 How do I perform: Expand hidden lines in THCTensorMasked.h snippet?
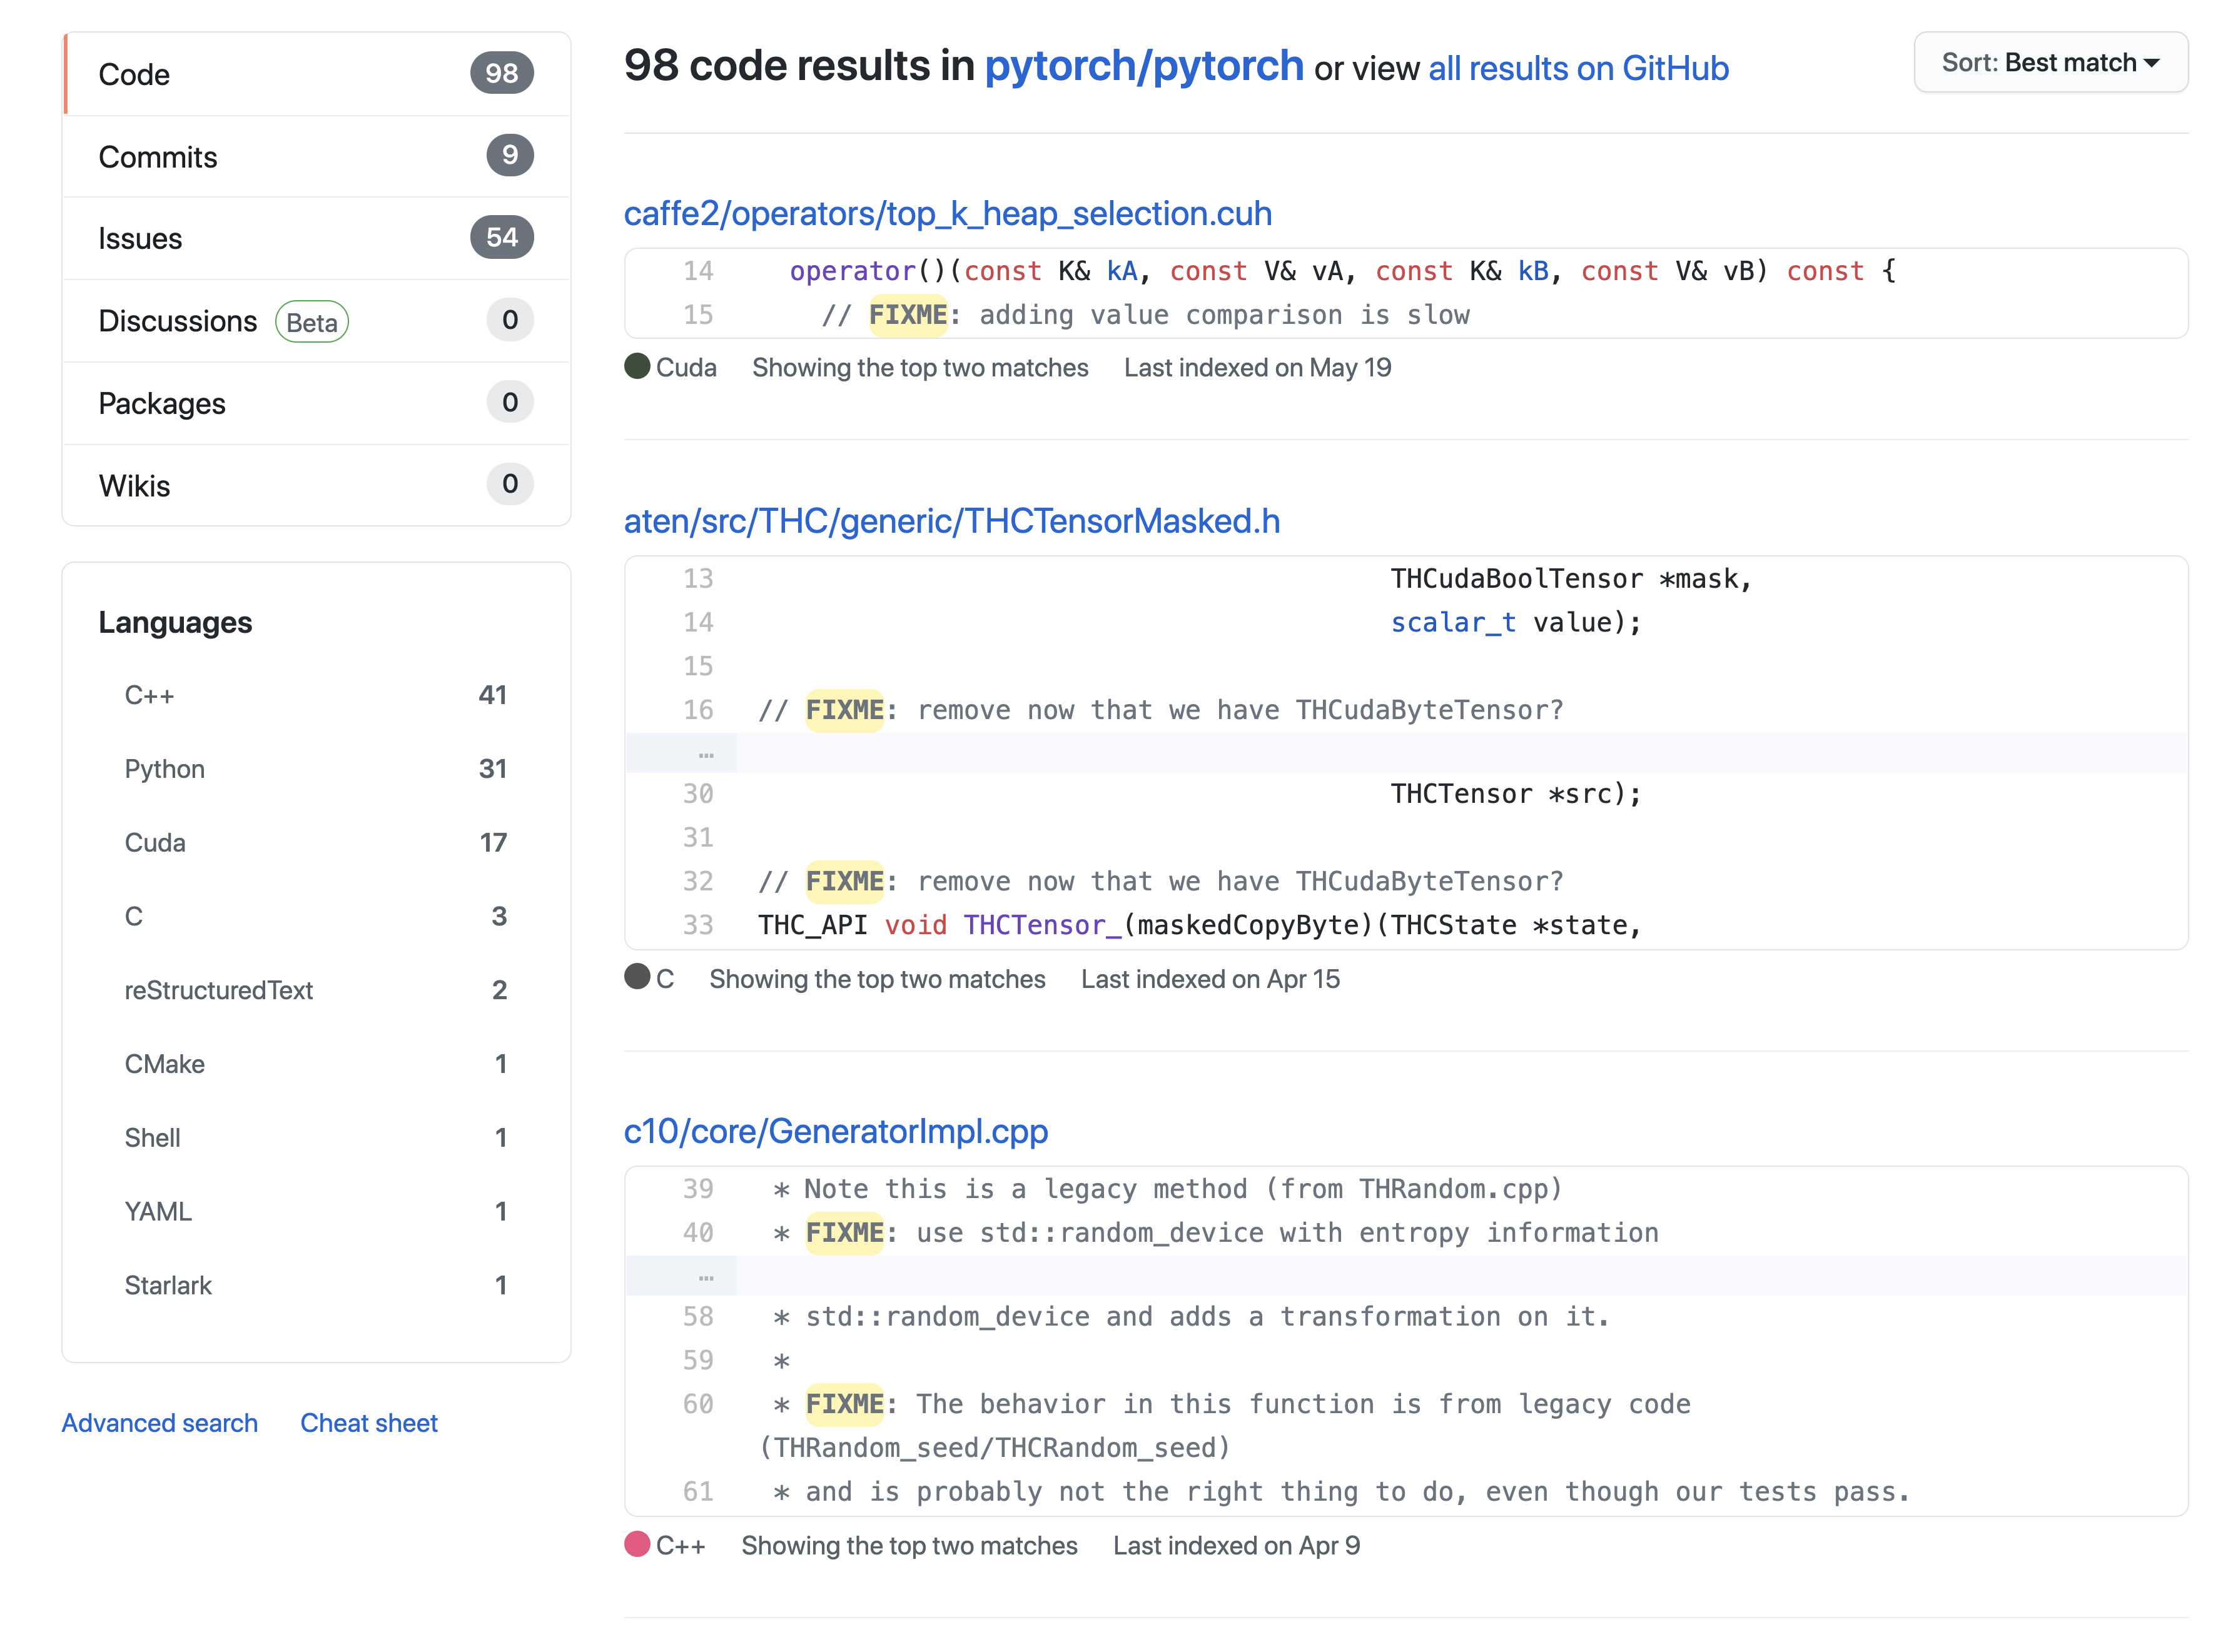click(706, 753)
